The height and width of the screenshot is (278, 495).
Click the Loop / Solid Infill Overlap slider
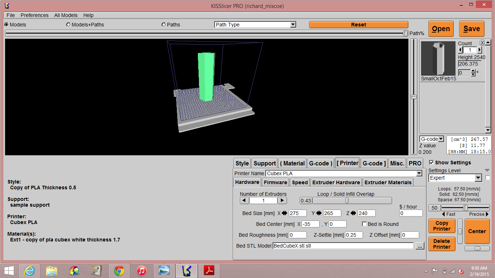point(352,201)
